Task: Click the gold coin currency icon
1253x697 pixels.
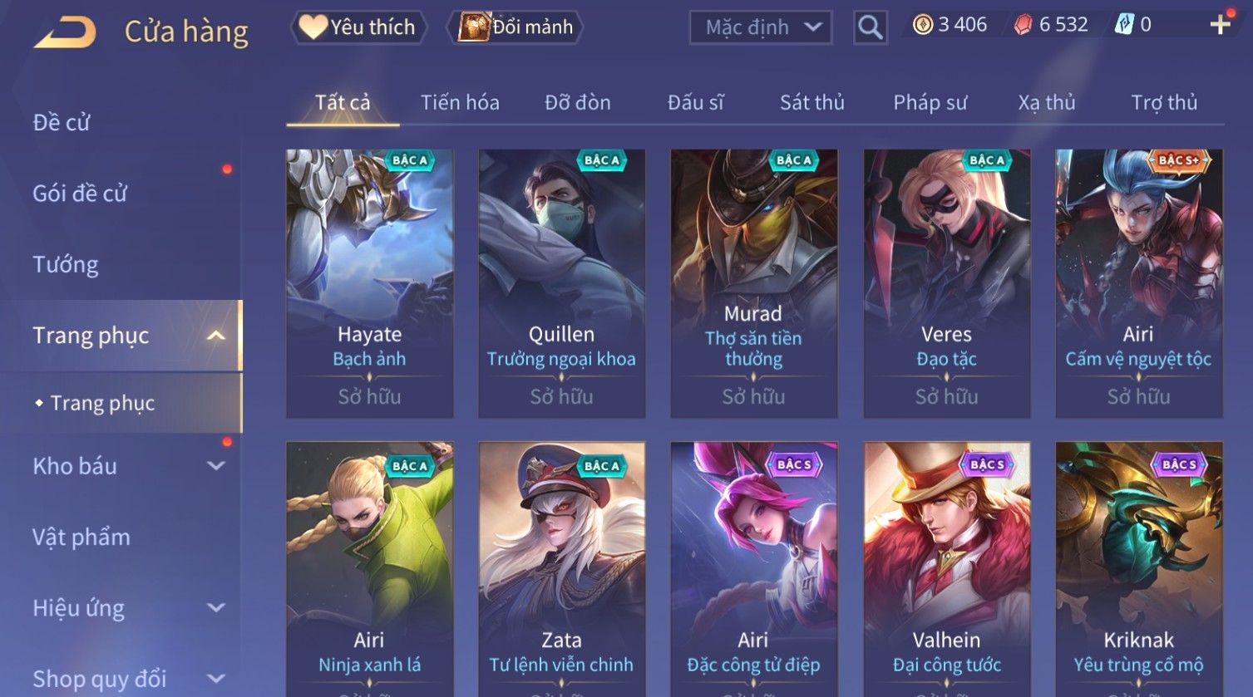Action: coord(922,25)
